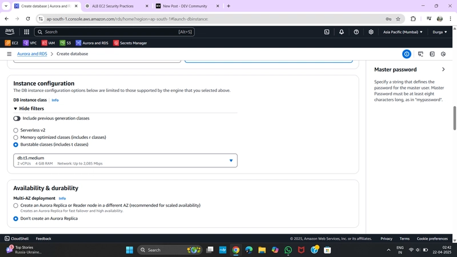Screen dimensions: 457x257
Task: Open the tutorials panel icon beside info
Action: click(420, 54)
